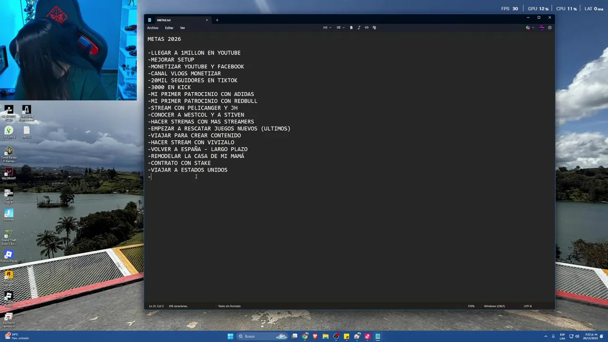Add a new Notepad tab
The height and width of the screenshot is (342, 608).
[x=217, y=20]
